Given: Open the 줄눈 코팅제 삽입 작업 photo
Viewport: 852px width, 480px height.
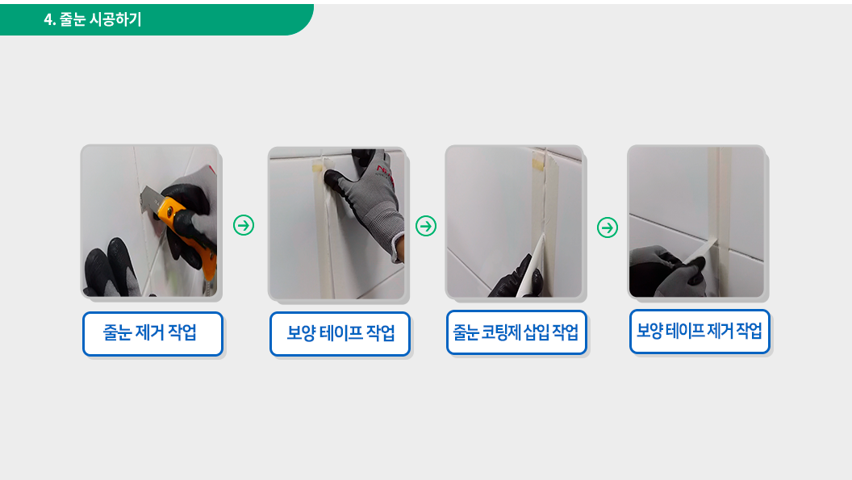Looking at the screenshot, I should point(514,221).
